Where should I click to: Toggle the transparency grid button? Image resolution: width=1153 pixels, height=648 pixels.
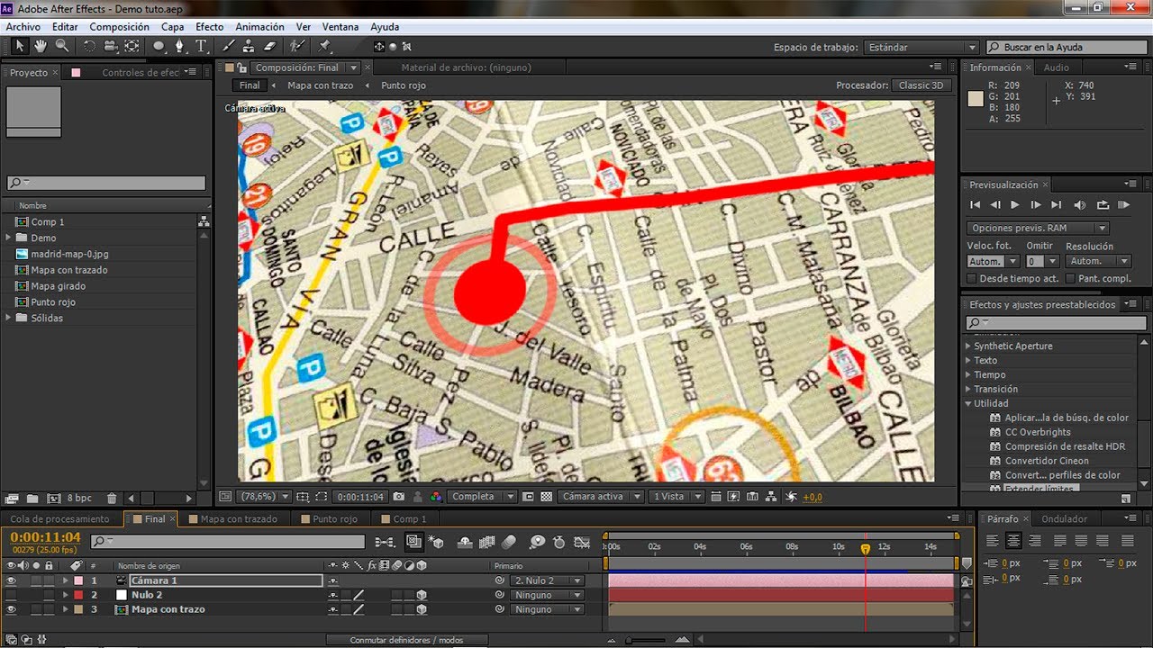(546, 497)
